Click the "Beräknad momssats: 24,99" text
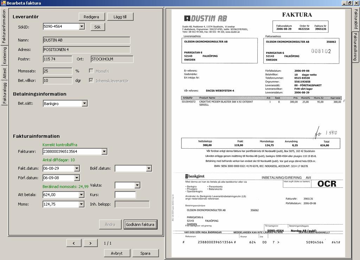Screen dimensions: 360x260 coord(65,187)
